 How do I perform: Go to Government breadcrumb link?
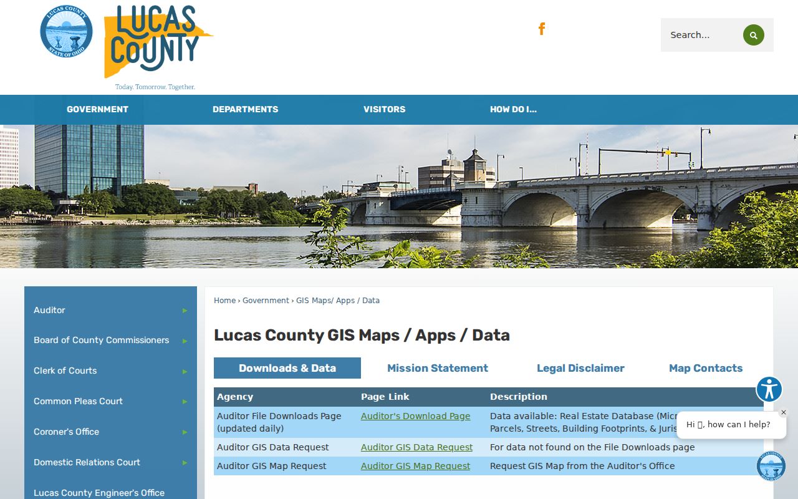tap(266, 301)
